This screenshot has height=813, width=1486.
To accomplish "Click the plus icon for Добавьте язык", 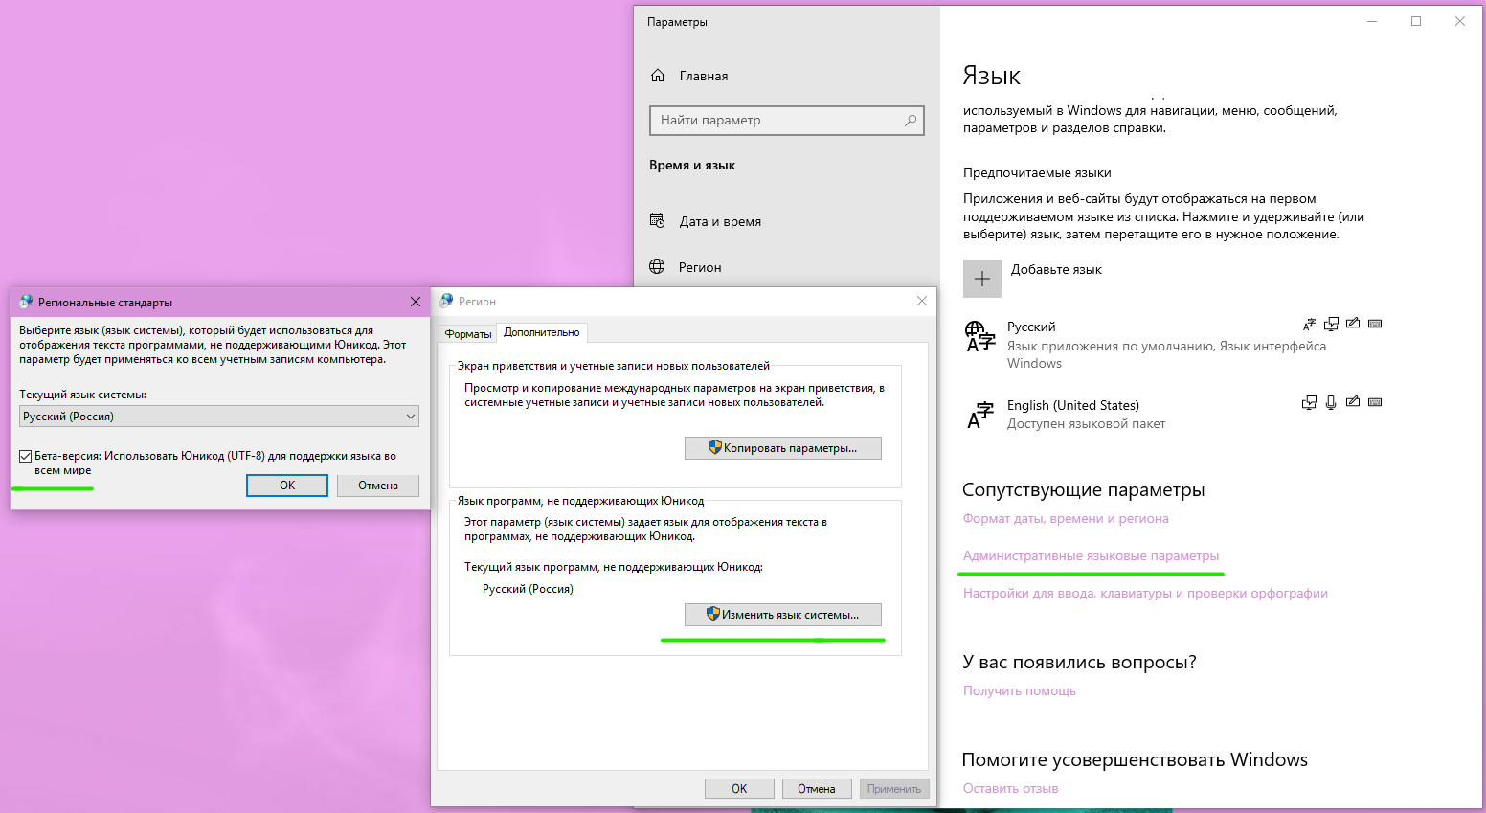I will (982, 279).
